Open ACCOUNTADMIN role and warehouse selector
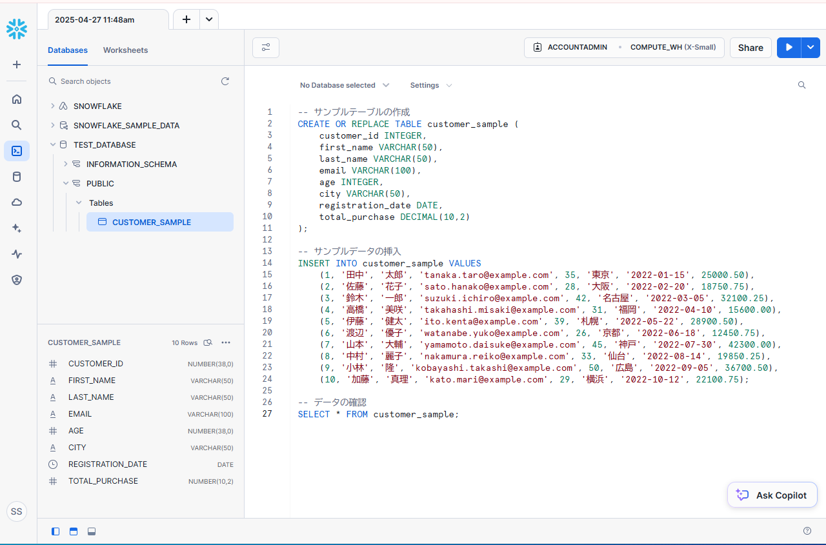The height and width of the screenshot is (545, 826). click(624, 48)
